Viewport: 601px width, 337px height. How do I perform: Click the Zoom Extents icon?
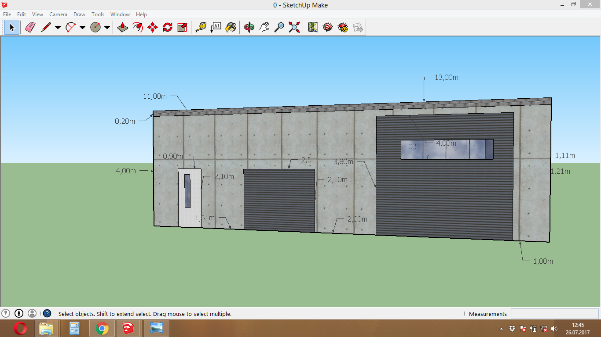(x=294, y=28)
